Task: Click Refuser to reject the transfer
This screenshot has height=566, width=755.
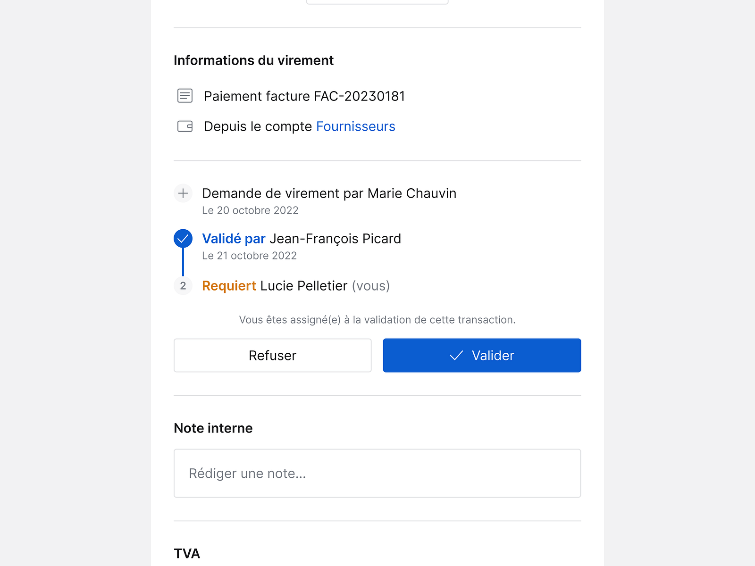Action: click(272, 355)
